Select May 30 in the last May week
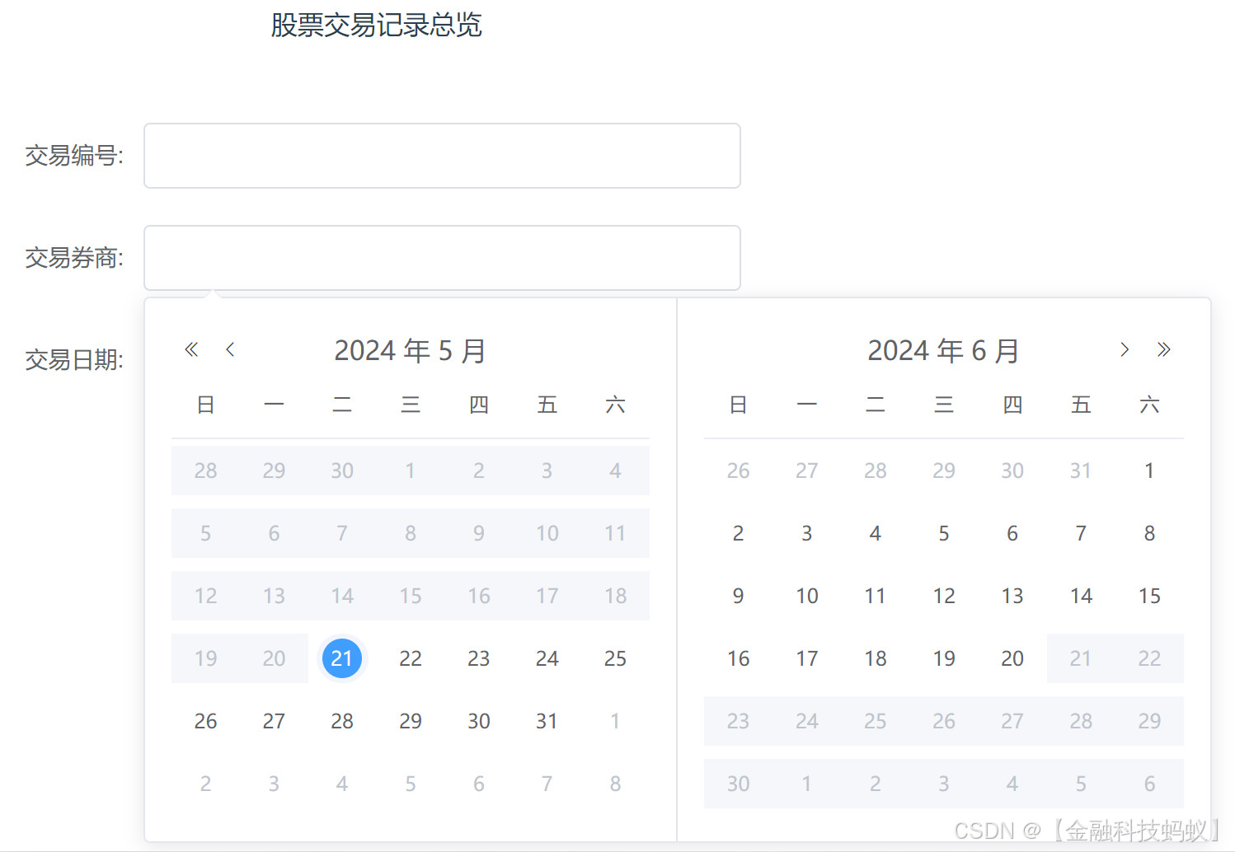Screen dimensions: 1235x852 point(479,721)
